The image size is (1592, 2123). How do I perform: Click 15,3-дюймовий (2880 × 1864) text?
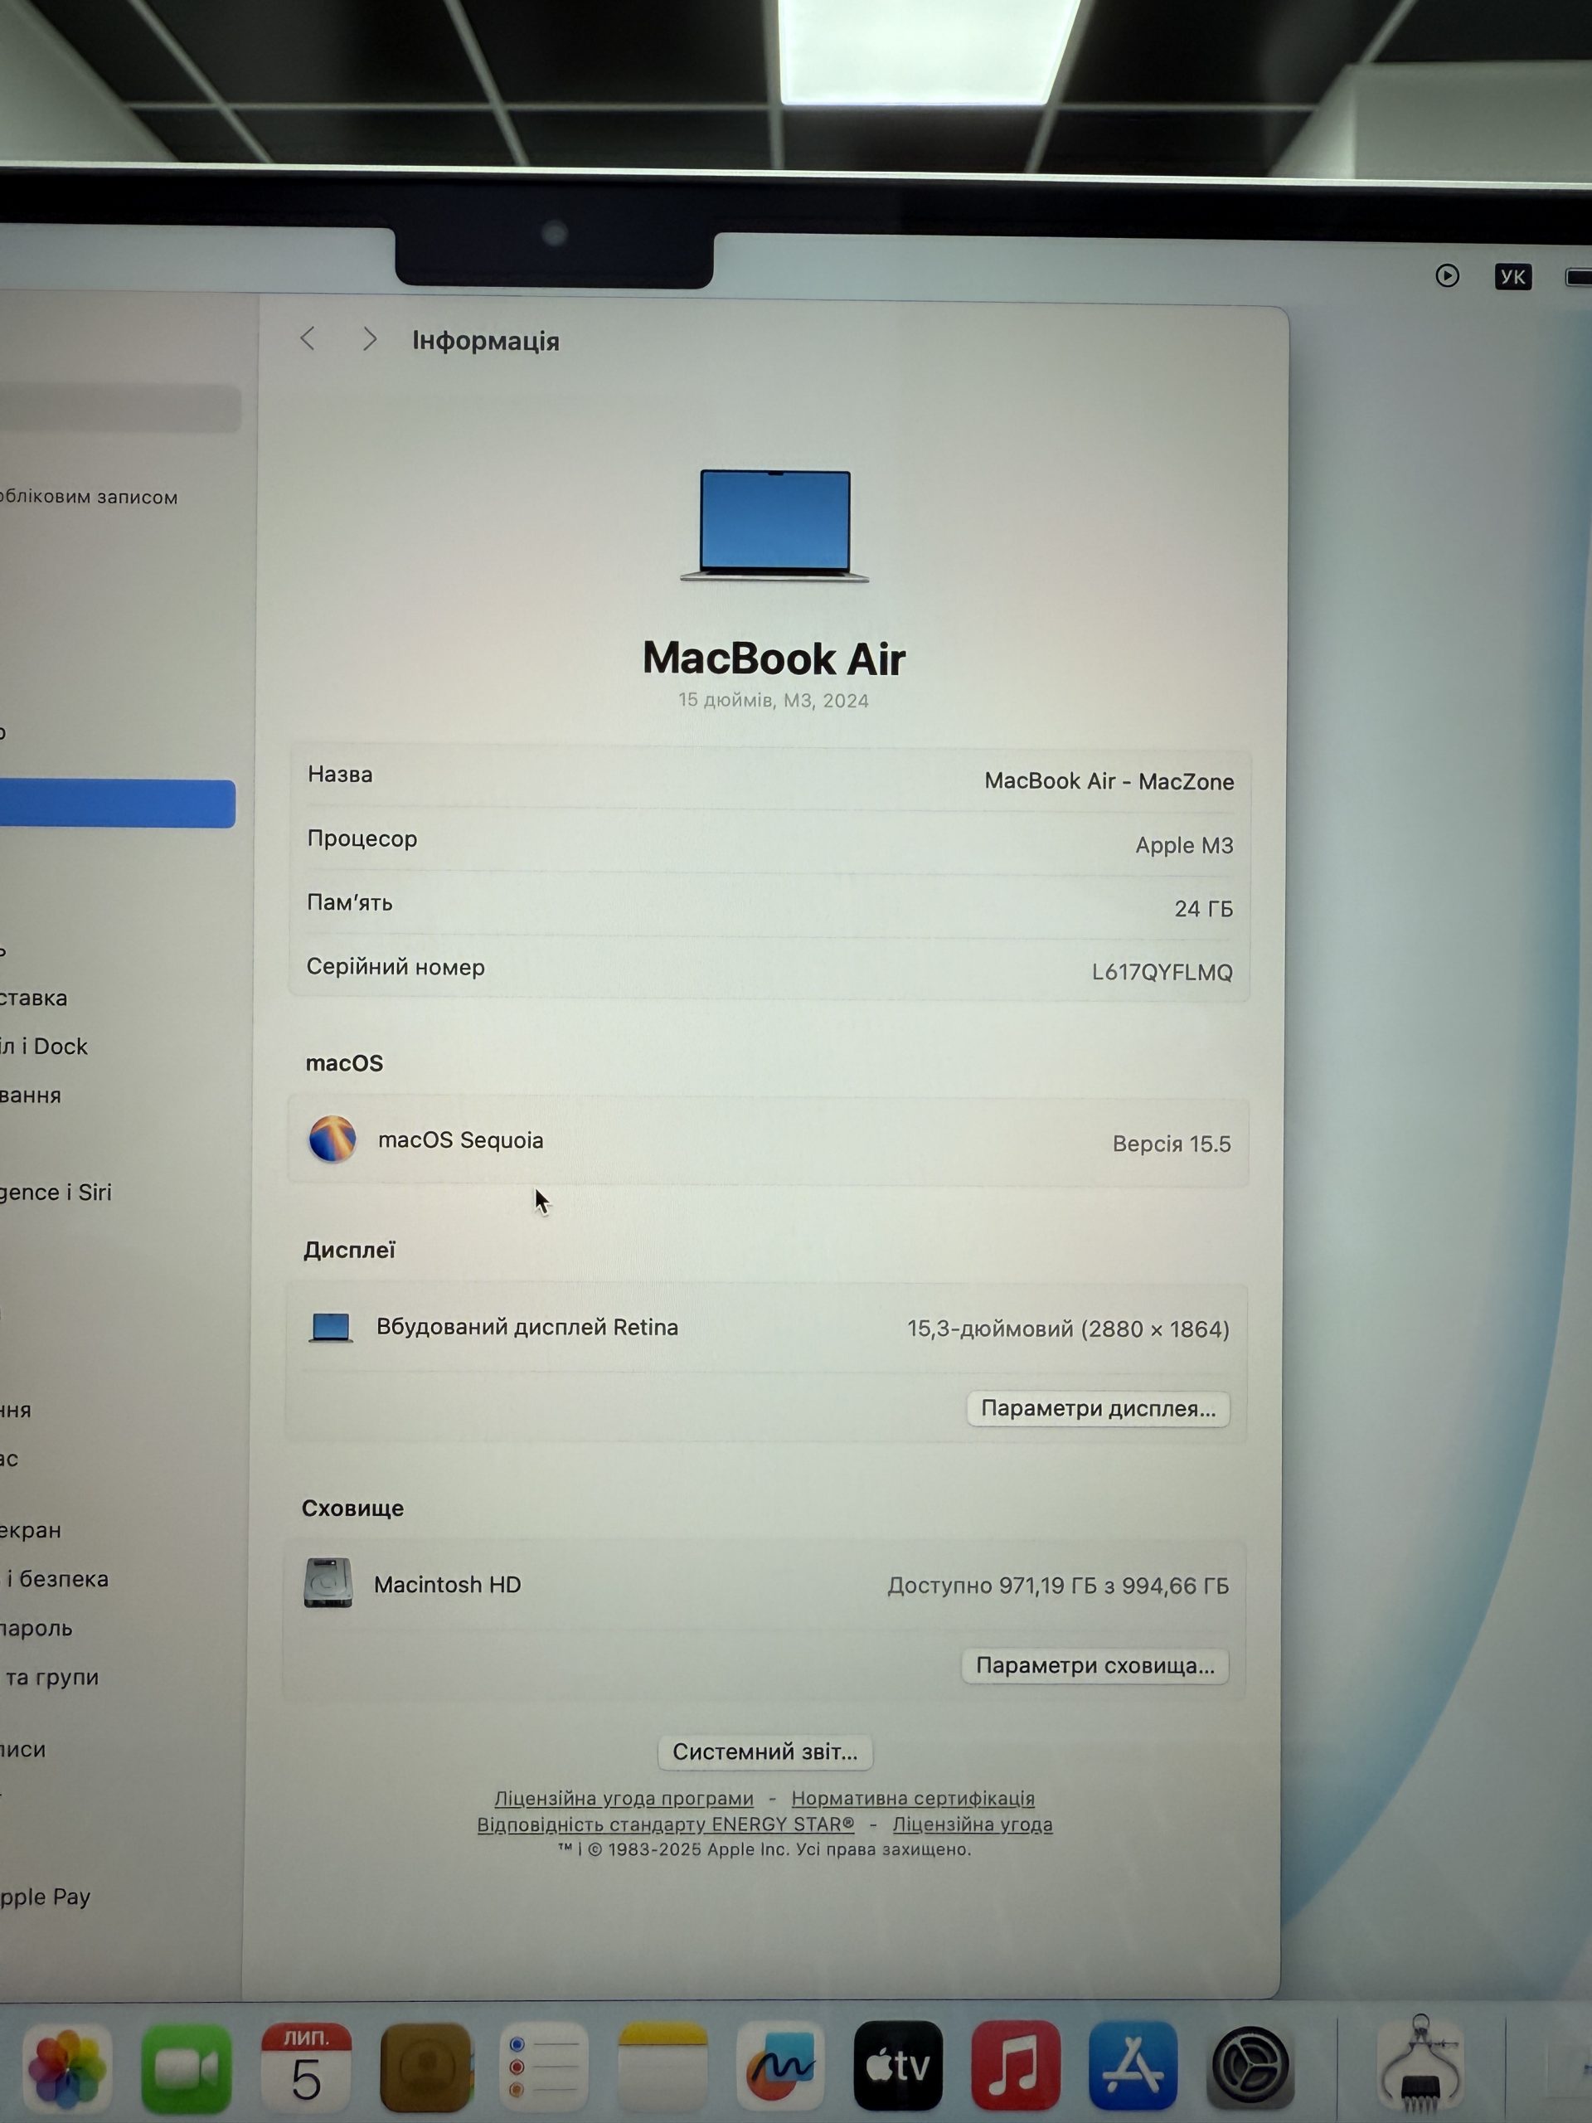[1068, 1329]
